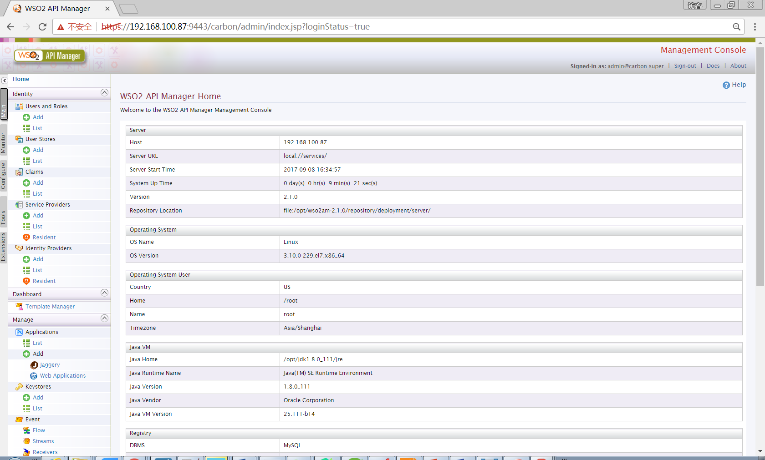The height and width of the screenshot is (460, 765).
Task: Open a new browser tab button
Action: 129,9
